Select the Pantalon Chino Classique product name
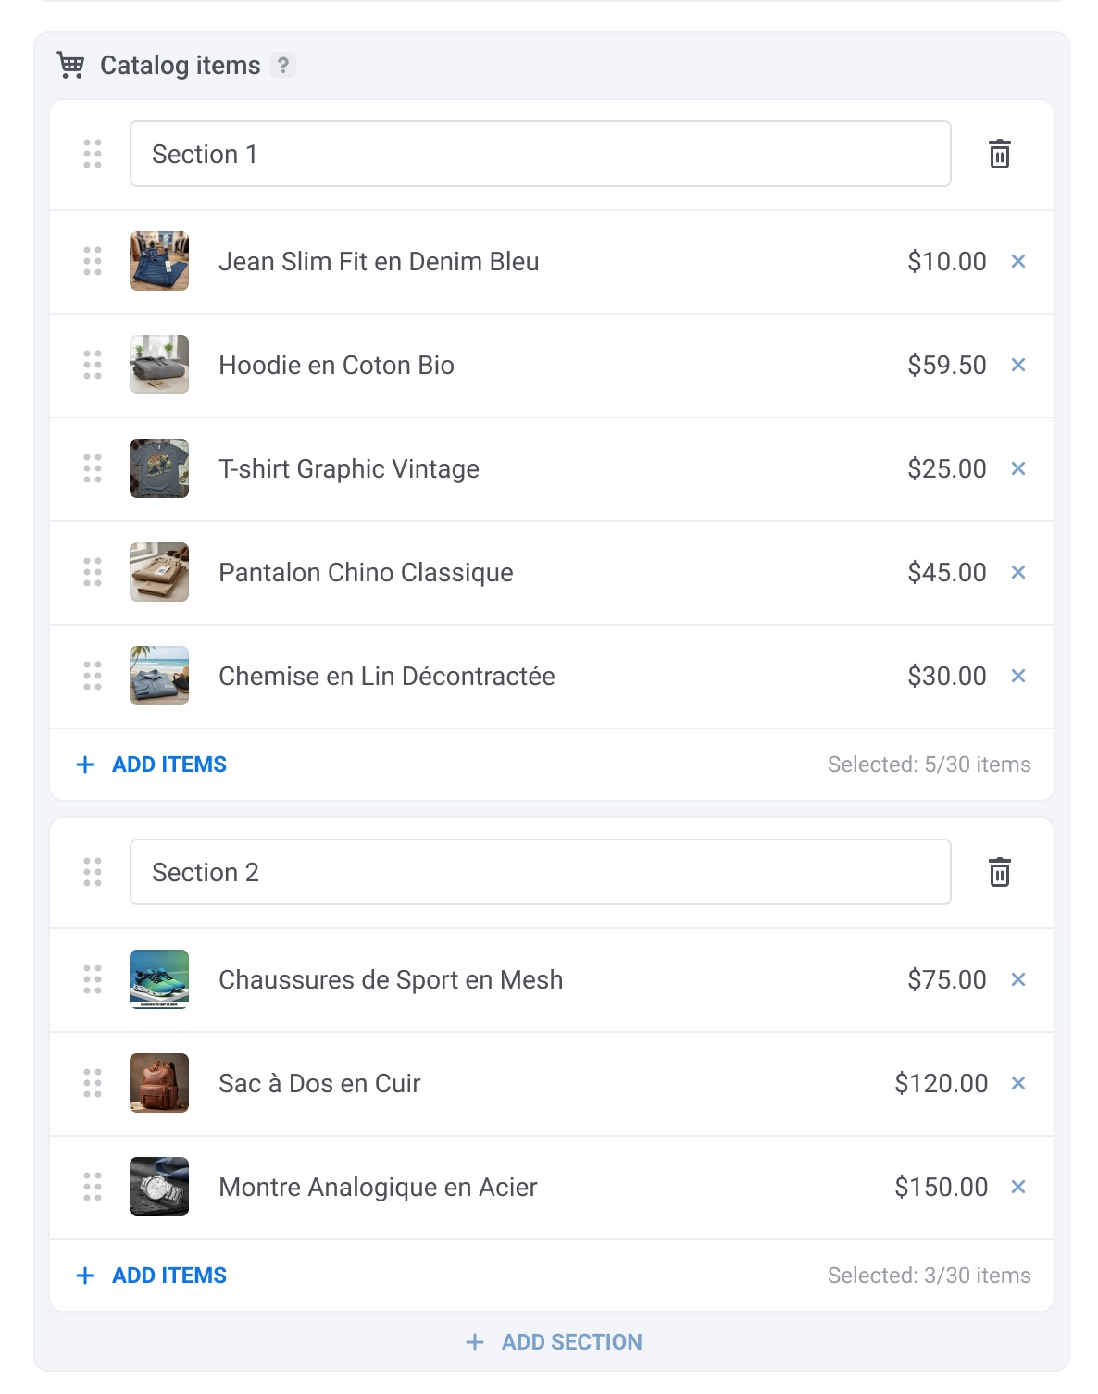Screen dimensions: 1098x1394 (366, 573)
